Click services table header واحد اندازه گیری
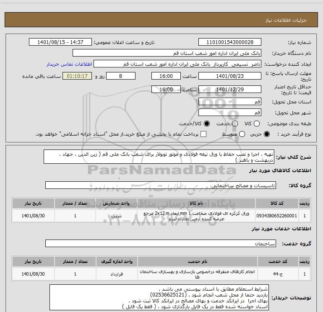This screenshot has height=312, width=323. 117,262
